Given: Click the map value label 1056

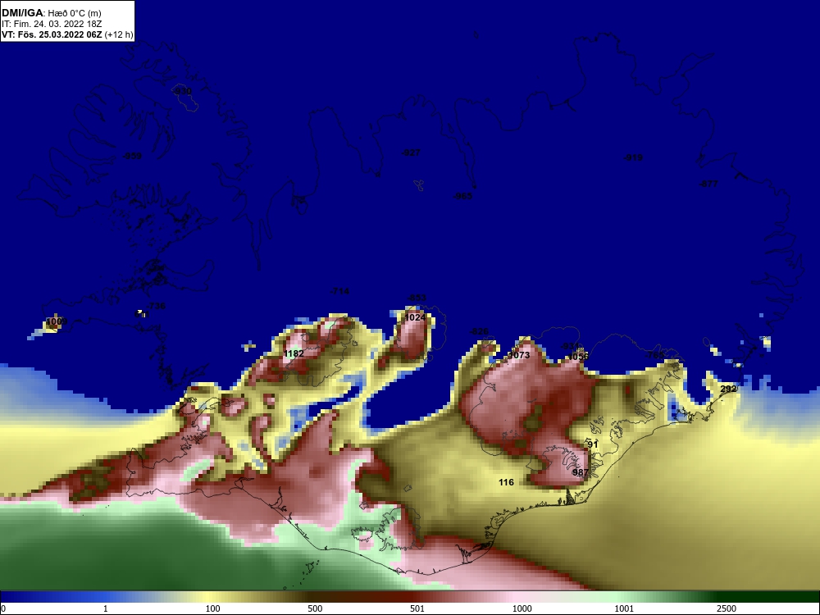Looking at the screenshot, I should tap(578, 357).
